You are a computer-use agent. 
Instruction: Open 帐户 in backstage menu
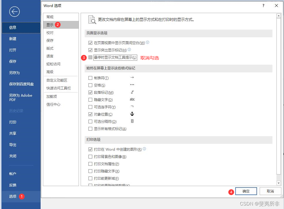[x=21, y=174]
